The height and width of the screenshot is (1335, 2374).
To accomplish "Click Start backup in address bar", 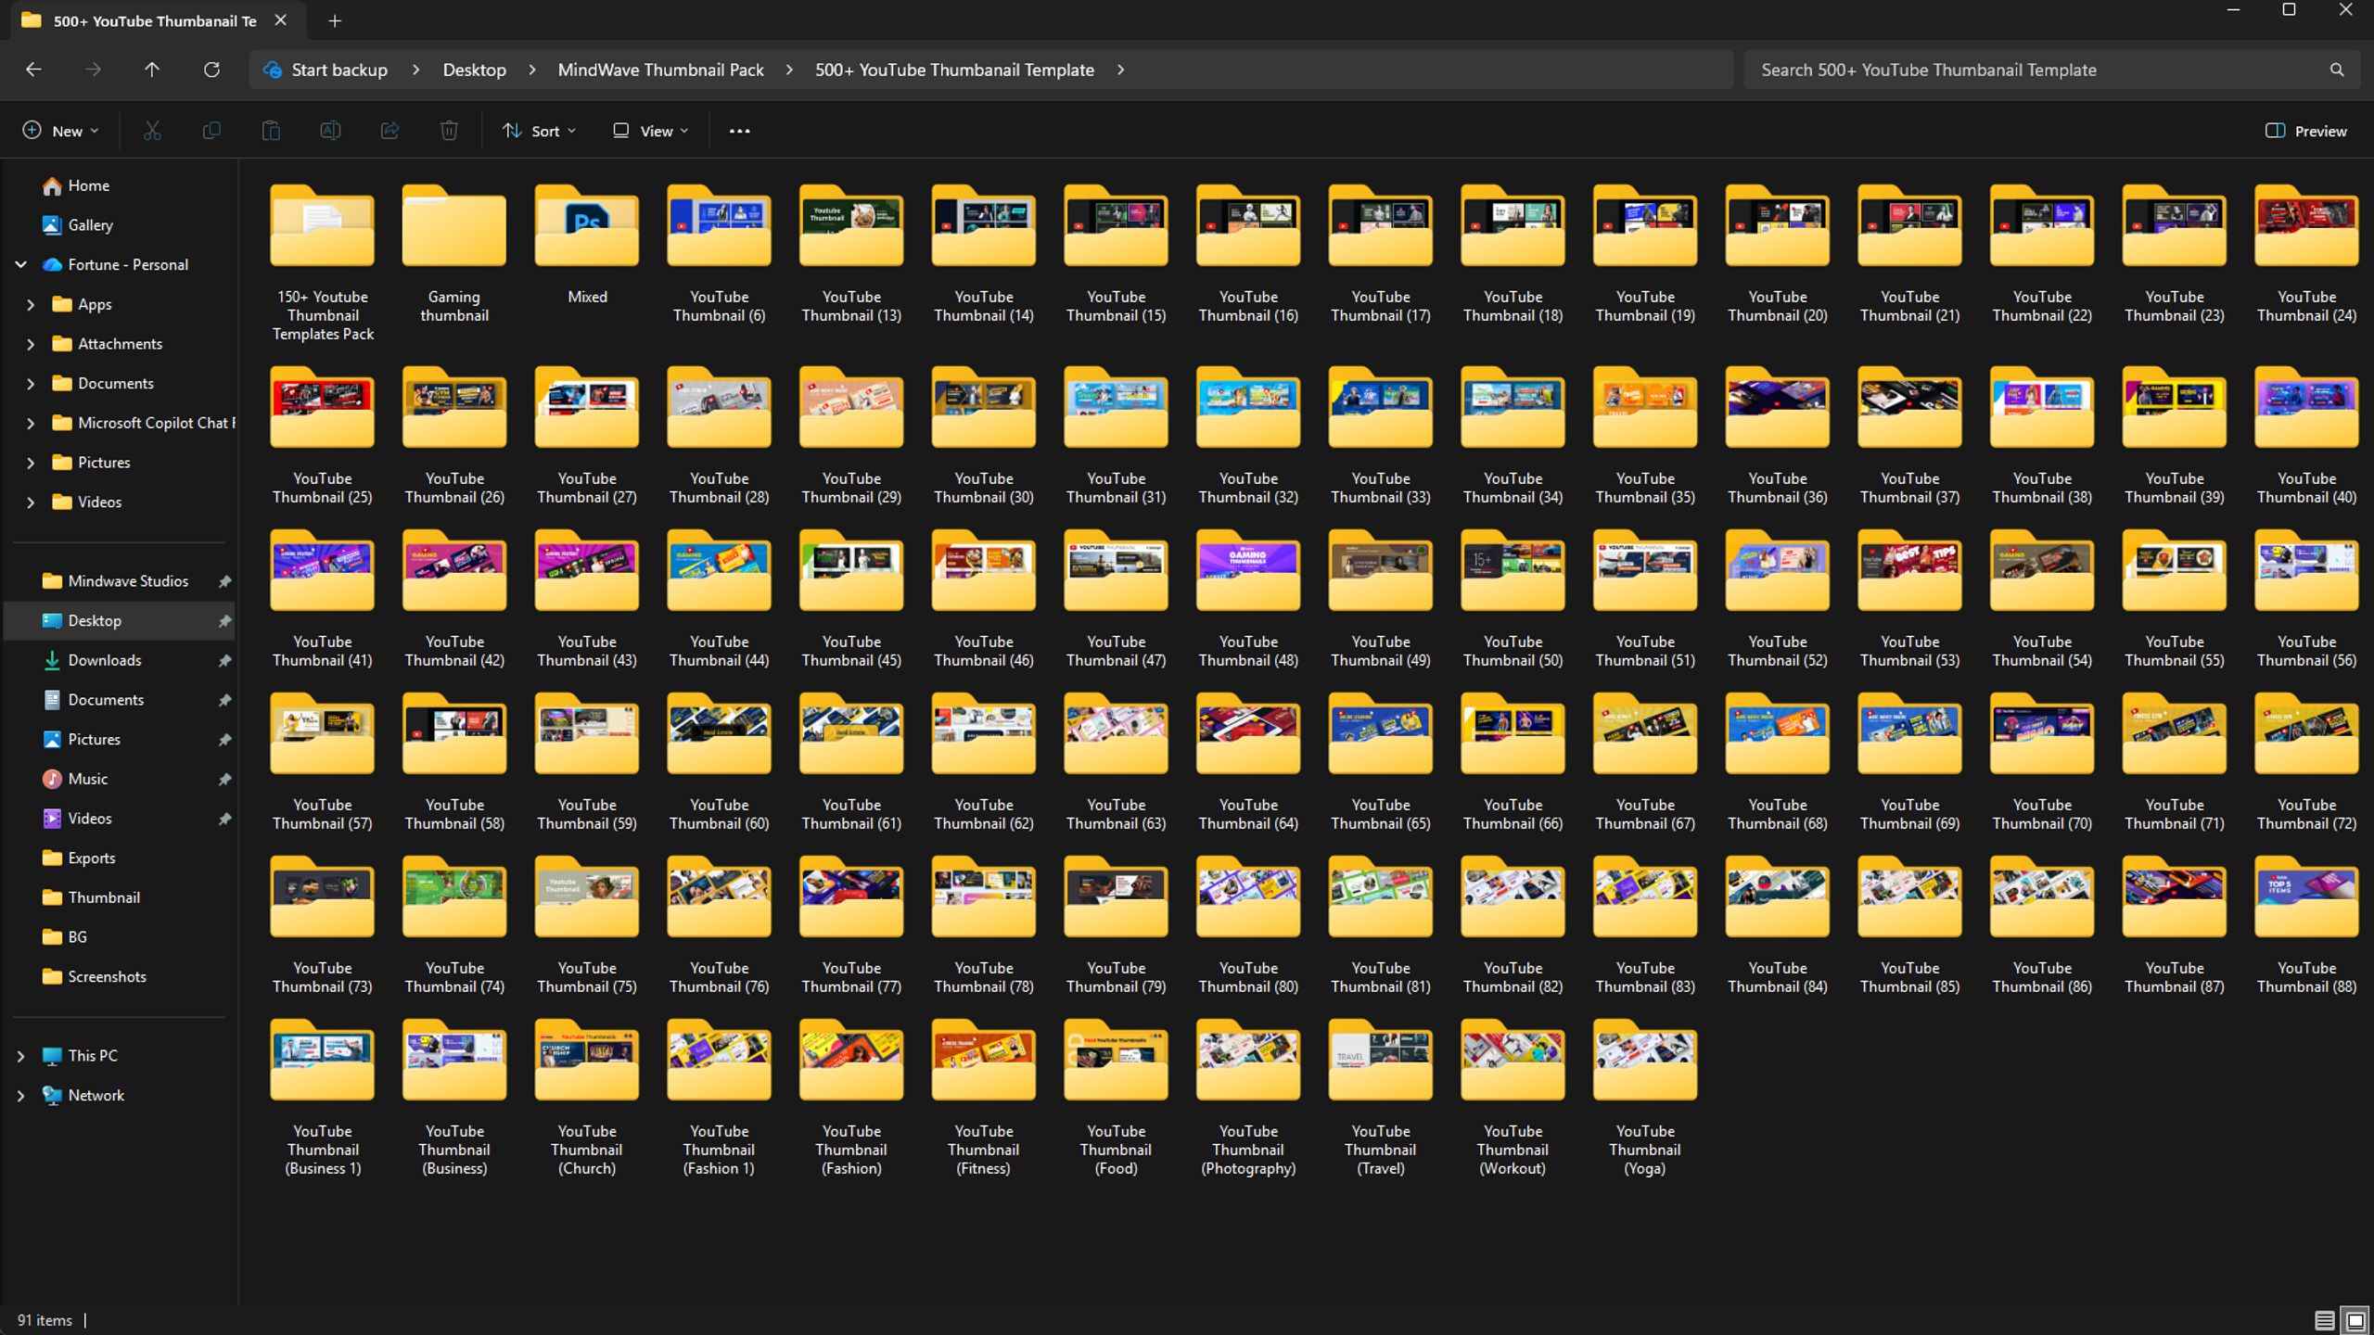I will coord(325,70).
